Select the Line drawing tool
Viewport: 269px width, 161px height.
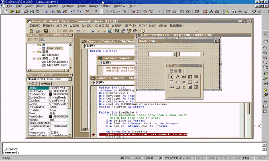point(106,12)
